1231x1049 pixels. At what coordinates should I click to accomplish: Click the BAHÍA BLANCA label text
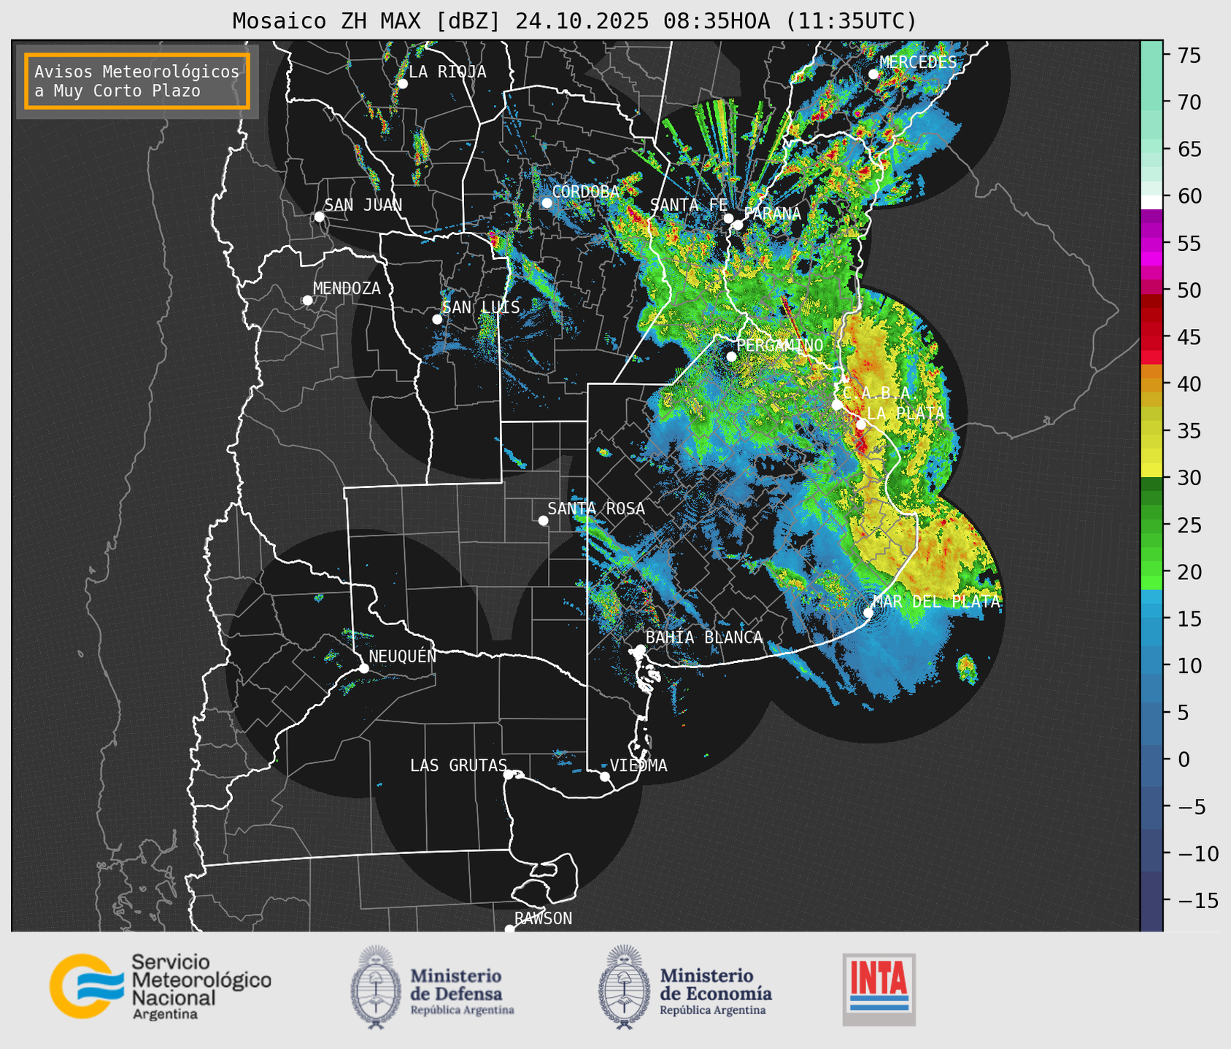point(704,637)
